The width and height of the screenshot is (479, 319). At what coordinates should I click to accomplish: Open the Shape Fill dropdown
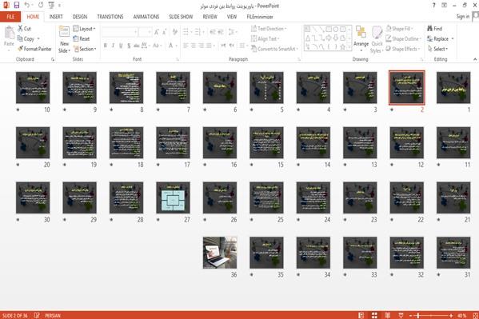pyautogui.click(x=400, y=29)
